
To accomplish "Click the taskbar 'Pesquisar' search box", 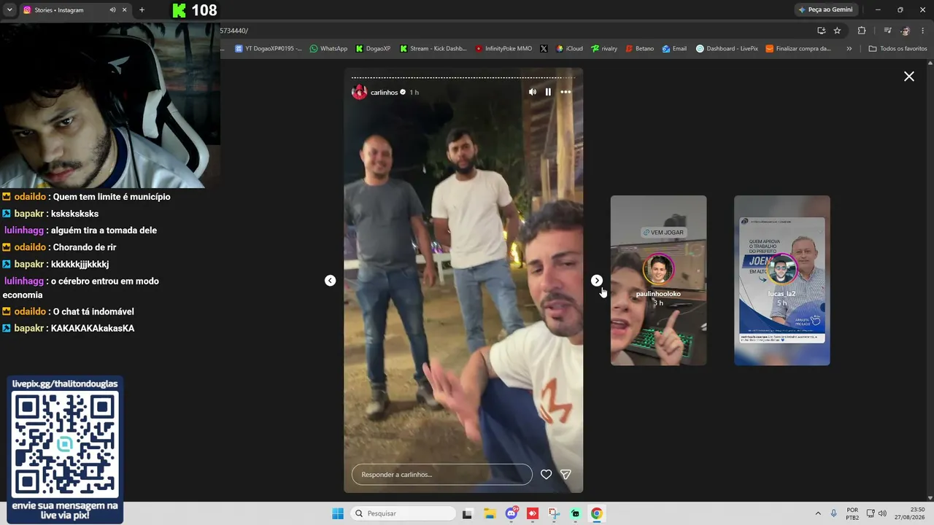I will tap(404, 513).
